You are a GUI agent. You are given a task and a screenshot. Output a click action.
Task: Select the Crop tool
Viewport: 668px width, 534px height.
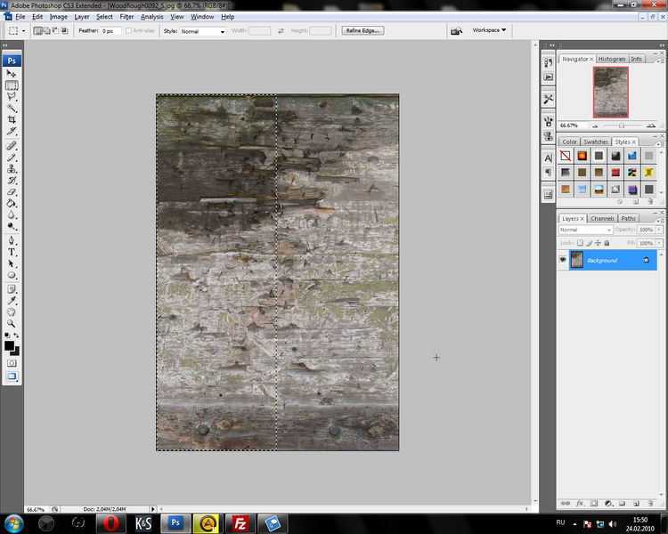click(12, 119)
